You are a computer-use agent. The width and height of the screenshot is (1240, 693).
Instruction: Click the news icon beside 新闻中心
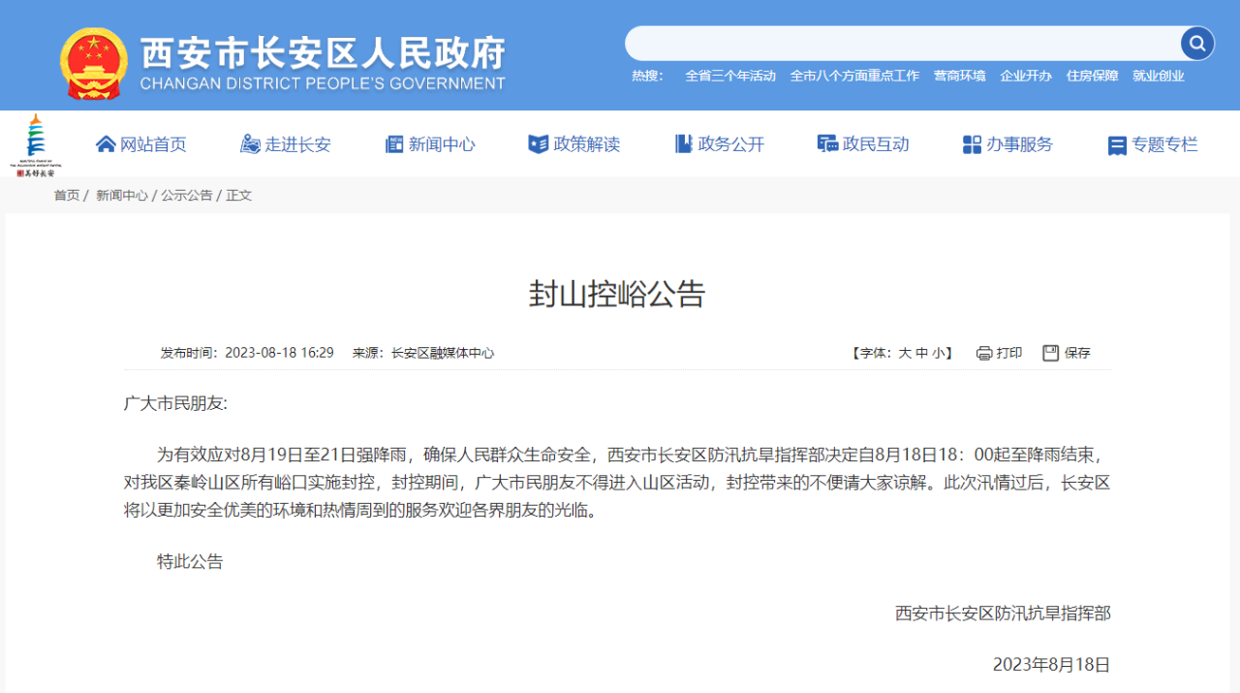394,144
